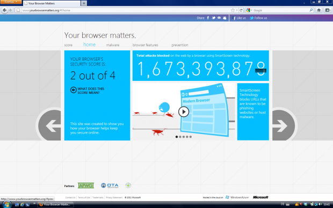Screen dimensions: 333x208
Task: Open the Firefox home page button
Action: [x=319, y=10]
